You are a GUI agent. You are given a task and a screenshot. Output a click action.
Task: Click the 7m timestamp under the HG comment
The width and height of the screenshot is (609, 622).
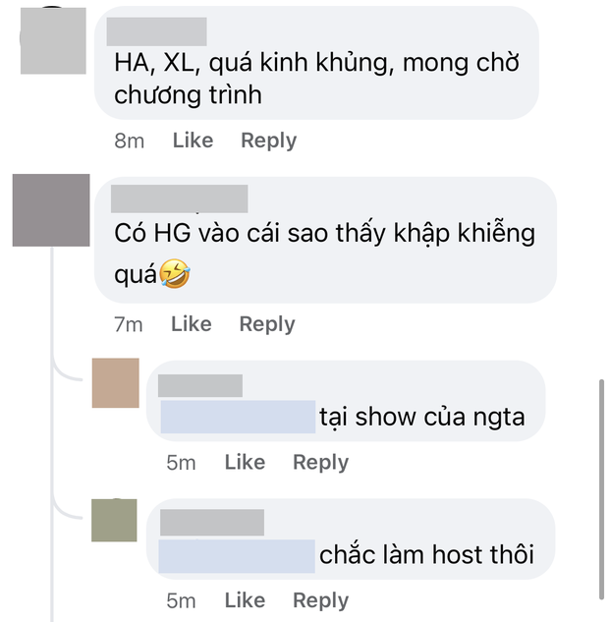129,324
